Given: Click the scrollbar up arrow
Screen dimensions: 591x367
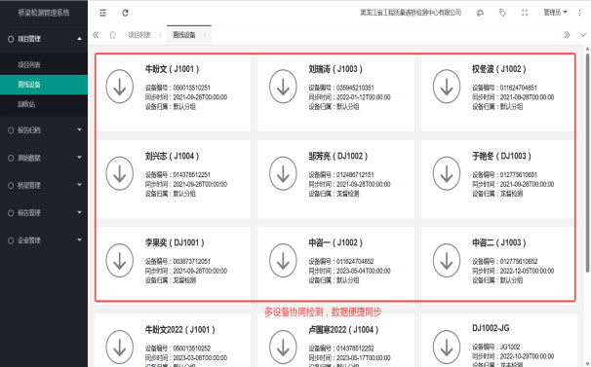Looking at the screenshot, I should tap(587, 49).
